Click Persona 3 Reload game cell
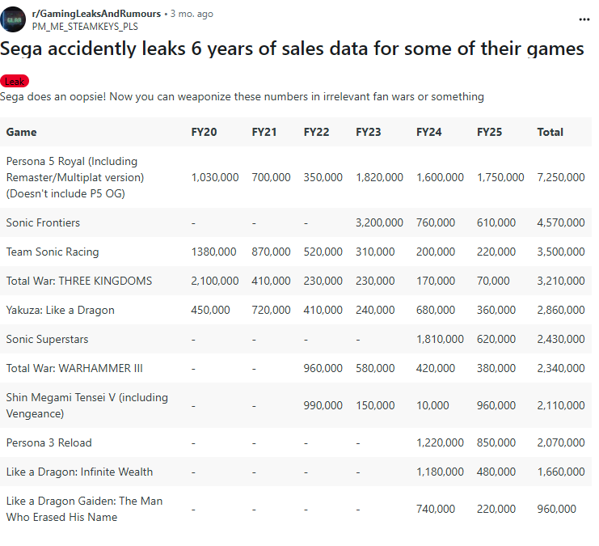 [x=49, y=442]
